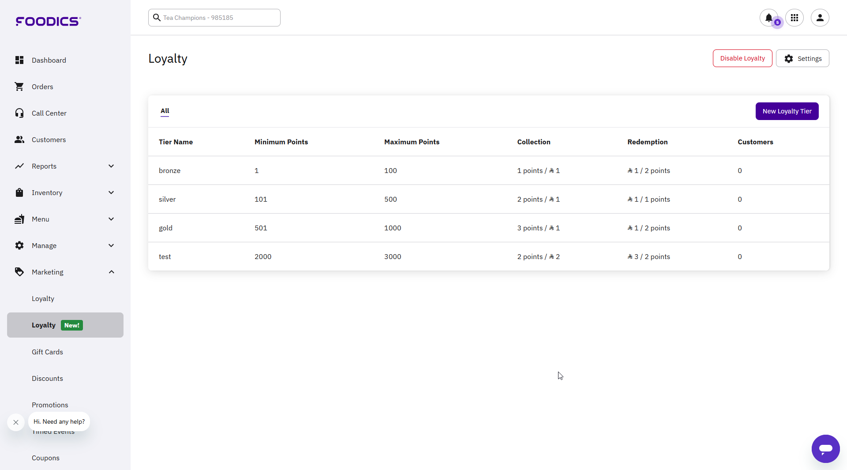Select the Dashboard icon
Image resolution: width=847 pixels, height=470 pixels.
(19, 60)
